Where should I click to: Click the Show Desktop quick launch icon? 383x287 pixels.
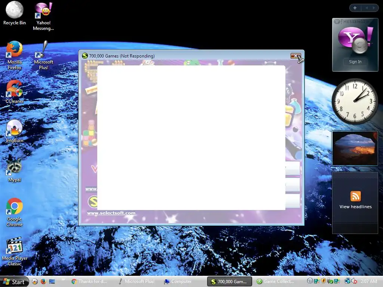pyautogui.click(x=52, y=281)
